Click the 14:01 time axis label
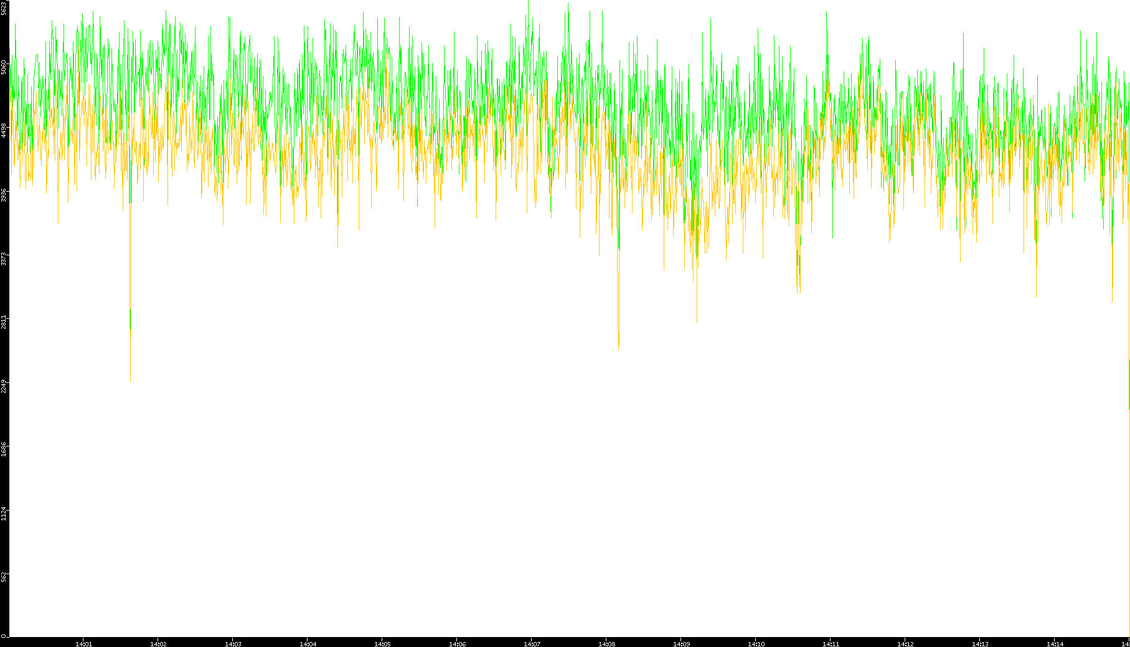 (83, 644)
